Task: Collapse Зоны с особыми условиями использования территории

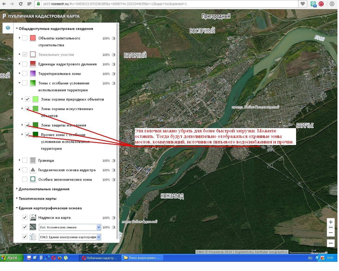Action: [x=19, y=83]
